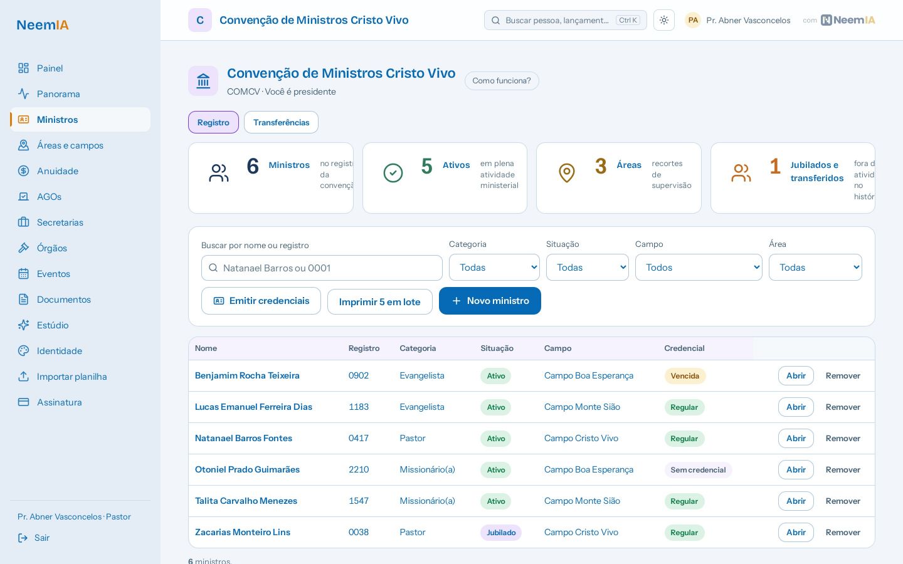
Task: Click the Documentos file icon
Action: point(23,300)
